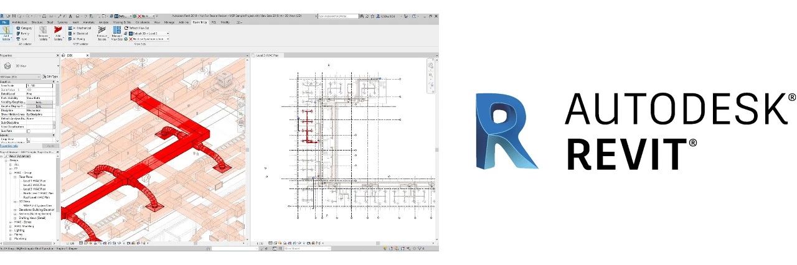797x265 pixels.
Task: Switch to the Manage ribbon tab
Action: point(169,22)
